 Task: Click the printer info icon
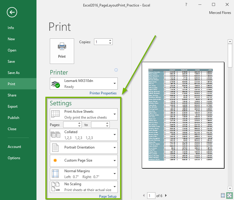click(116, 70)
